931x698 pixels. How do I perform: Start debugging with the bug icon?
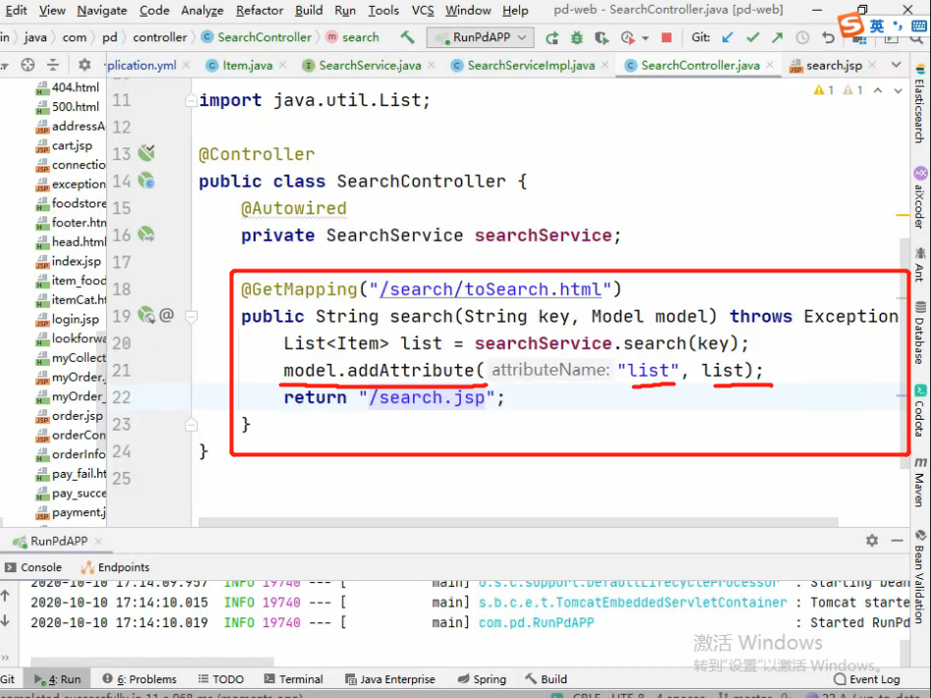point(576,37)
